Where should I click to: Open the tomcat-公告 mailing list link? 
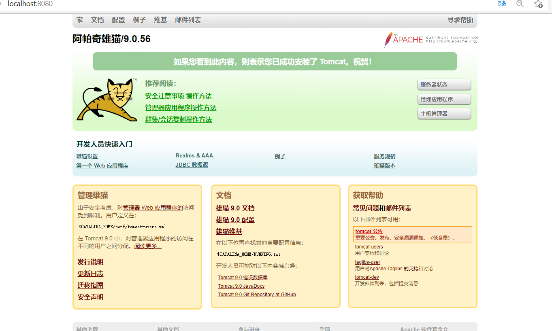tap(369, 231)
